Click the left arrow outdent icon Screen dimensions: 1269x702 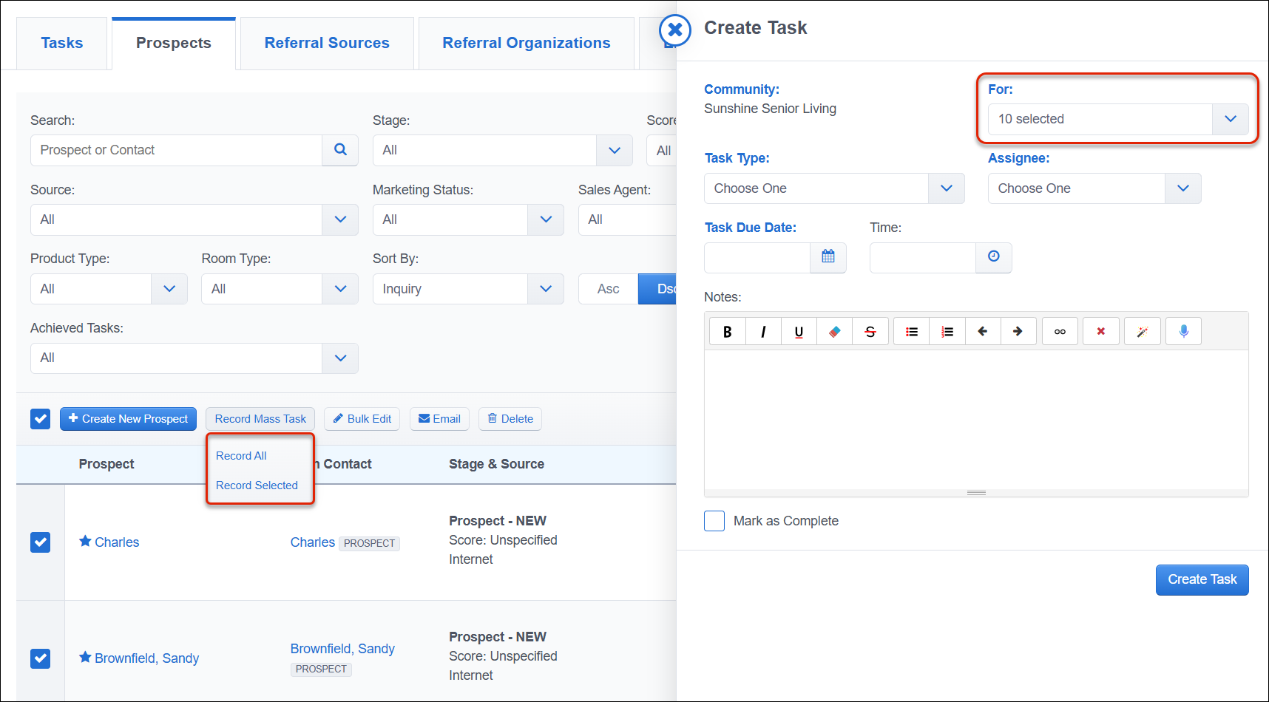[x=983, y=332]
